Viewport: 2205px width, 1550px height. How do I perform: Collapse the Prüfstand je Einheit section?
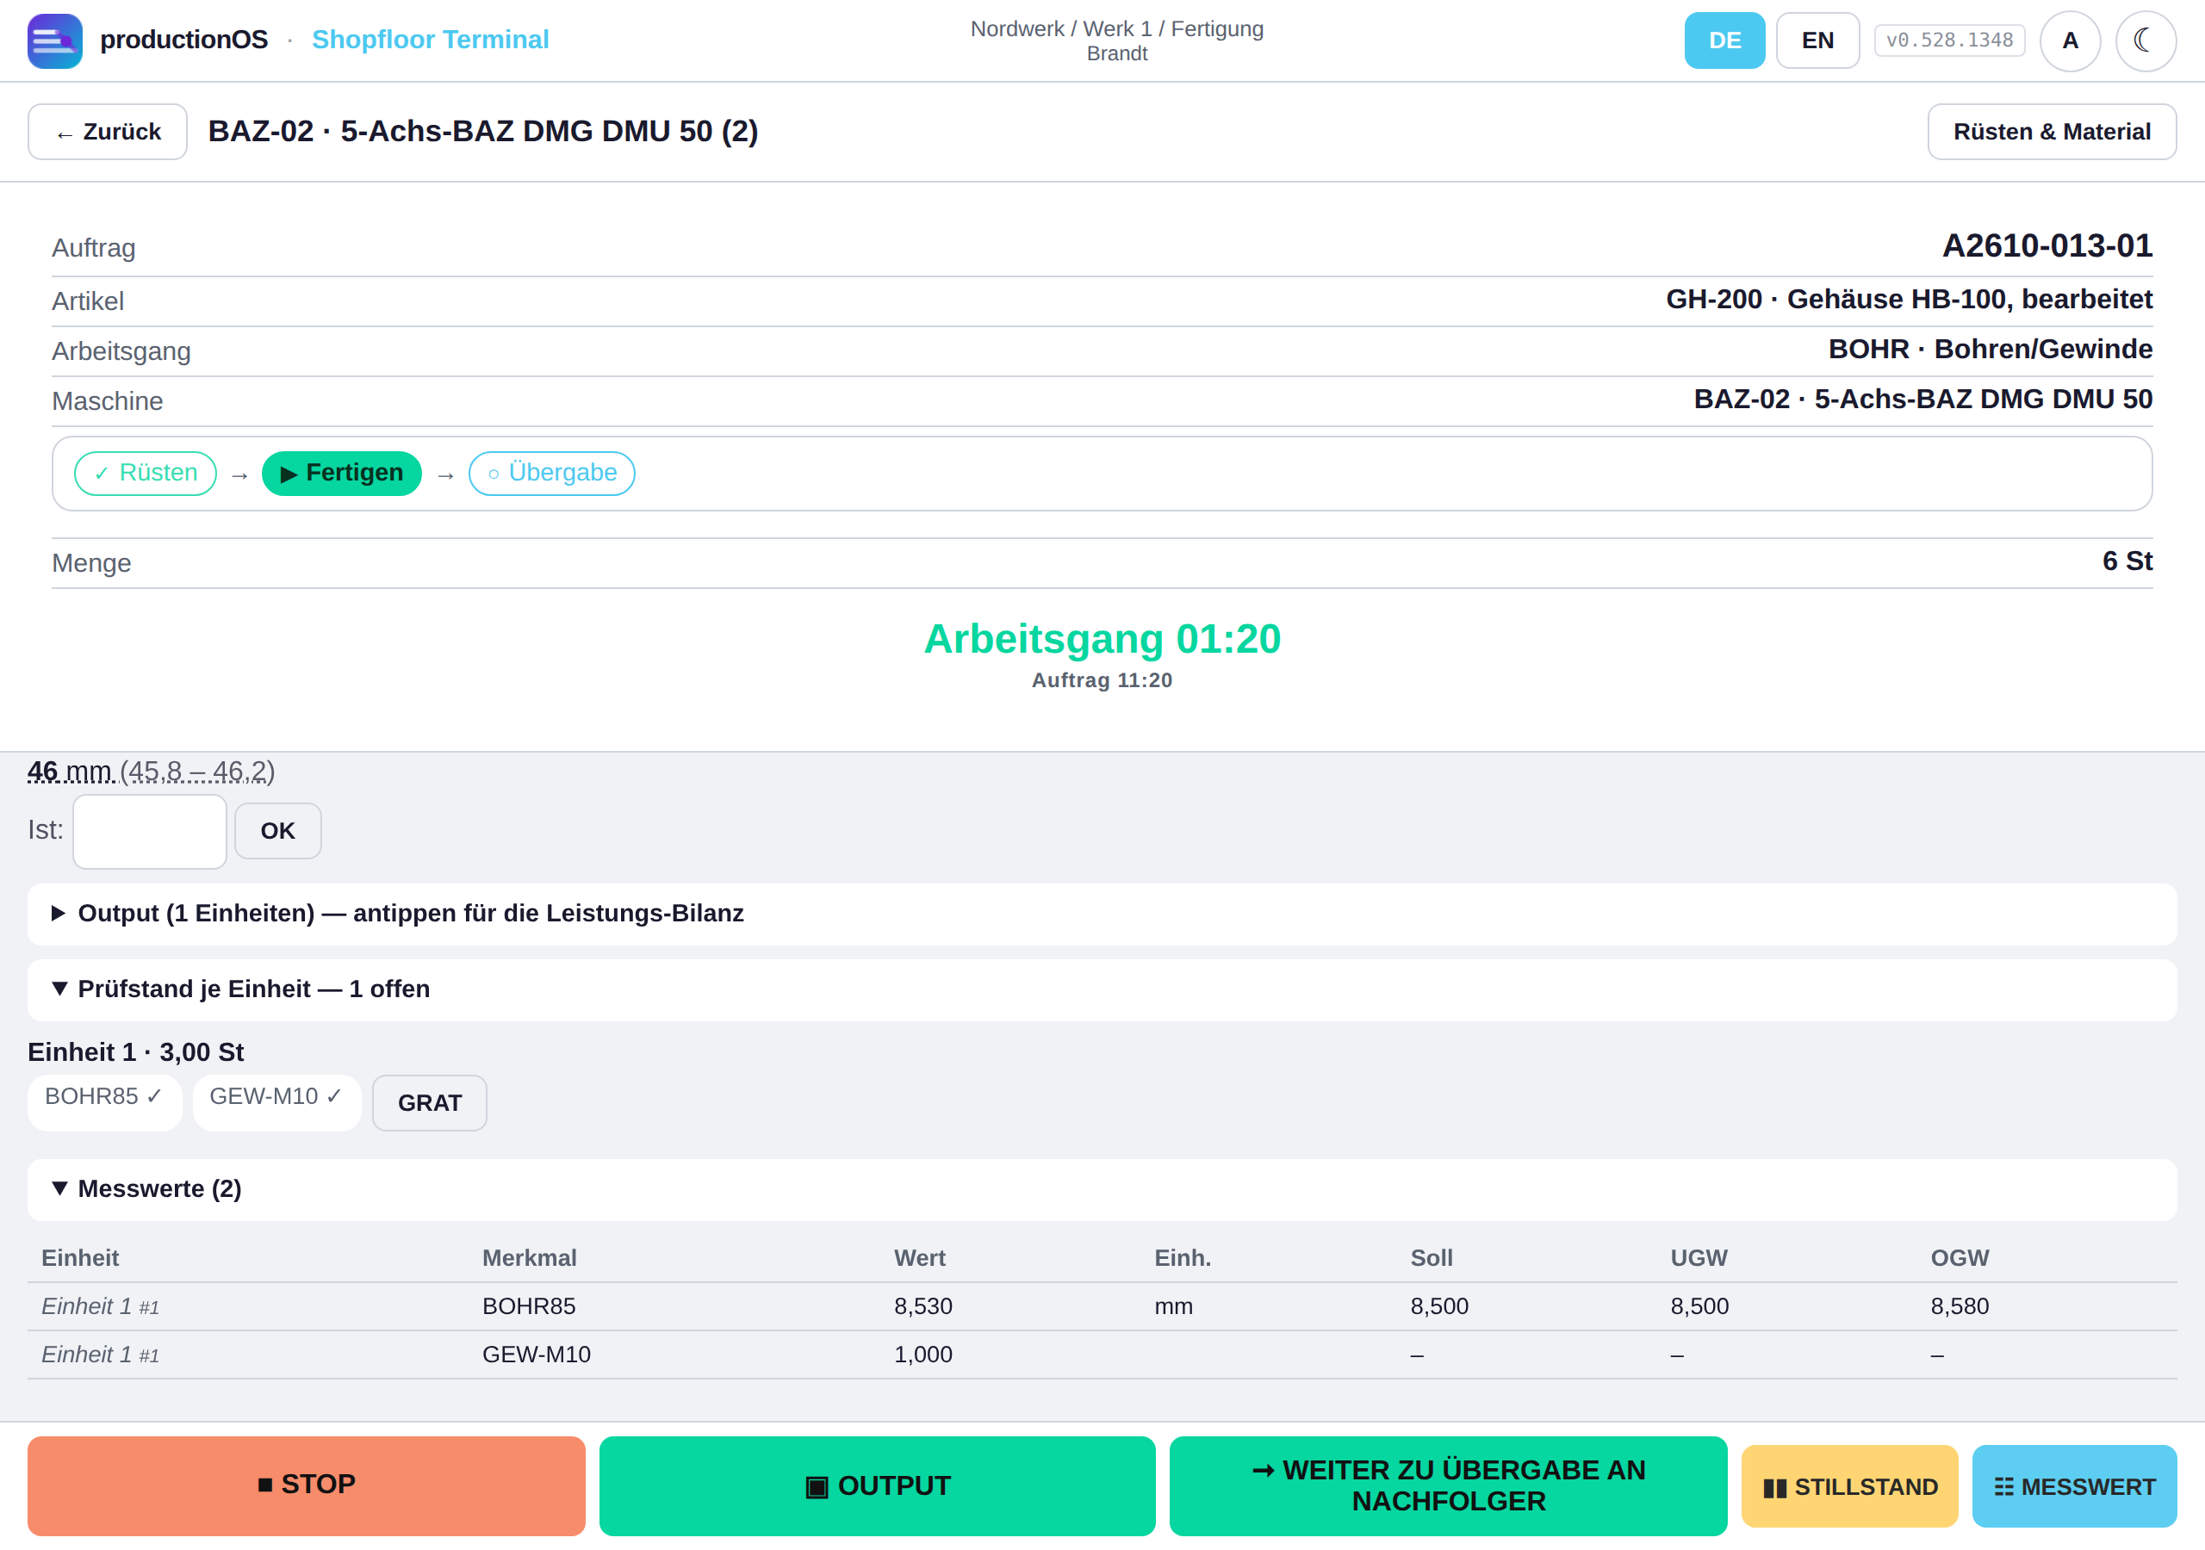[x=1102, y=989]
